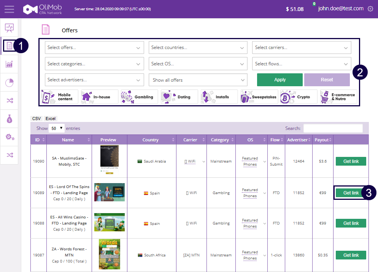
Task: Open the Offers document icon in sidebar
Action: click(9, 46)
